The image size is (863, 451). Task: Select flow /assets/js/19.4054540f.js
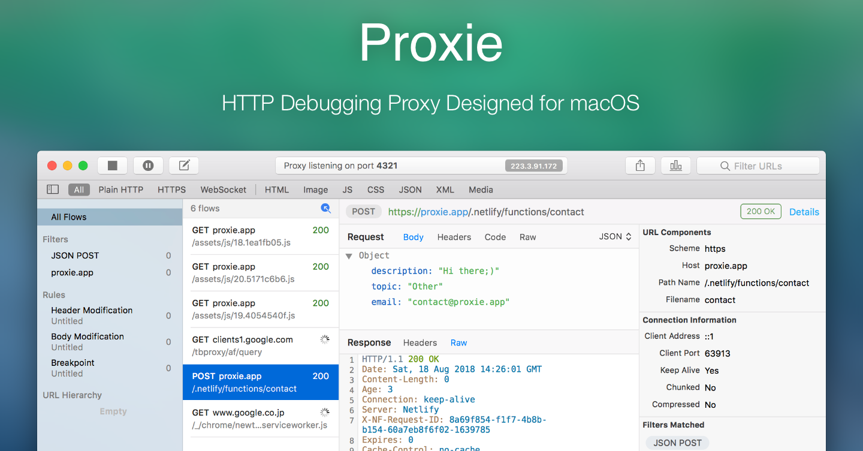(261, 309)
